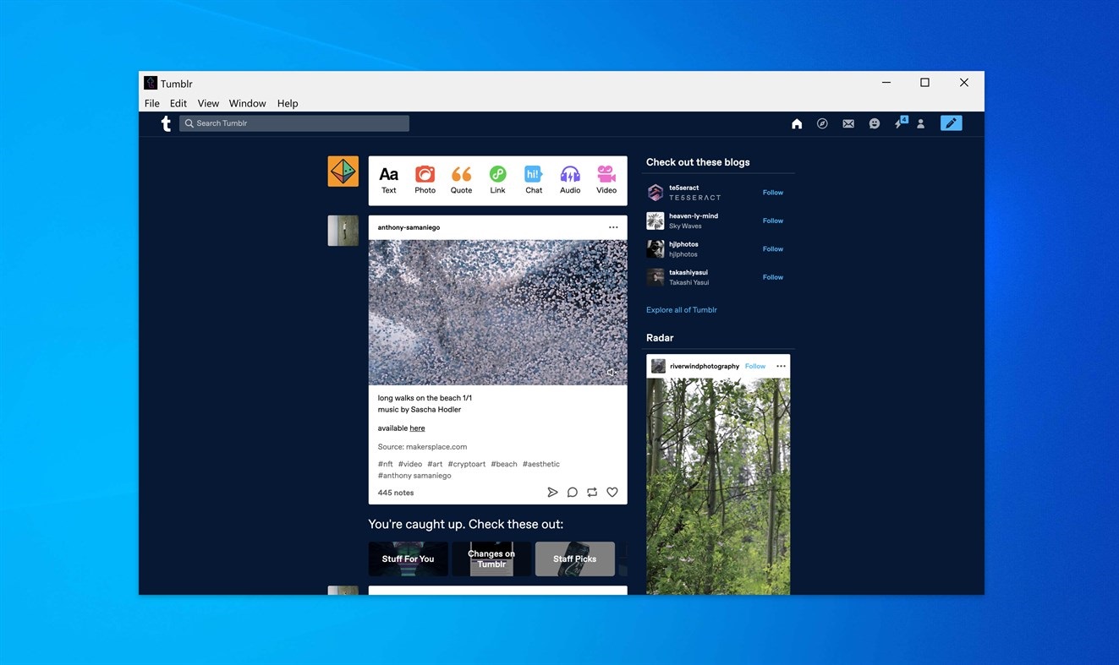Click the Tumblr logo in header
This screenshot has height=665, width=1119.
click(x=166, y=123)
